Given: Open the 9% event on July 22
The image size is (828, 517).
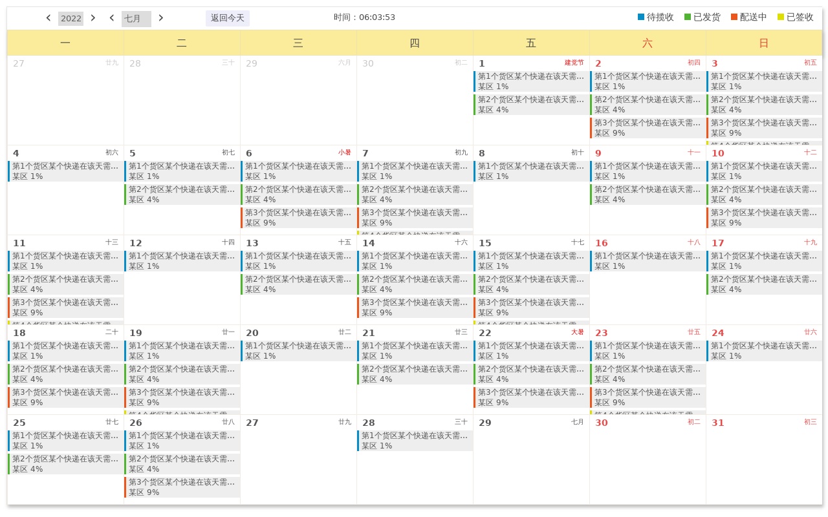Looking at the screenshot, I should [532, 397].
